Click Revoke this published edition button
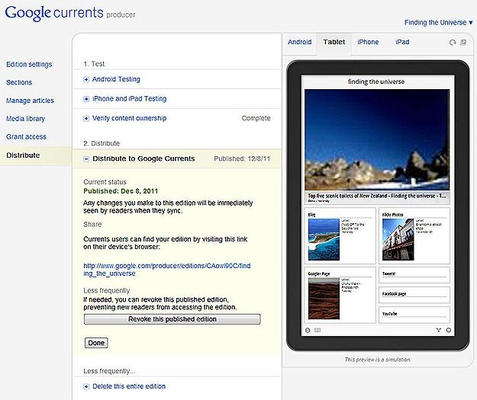This screenshot has width=477, height=400. [x=172, y=319]
